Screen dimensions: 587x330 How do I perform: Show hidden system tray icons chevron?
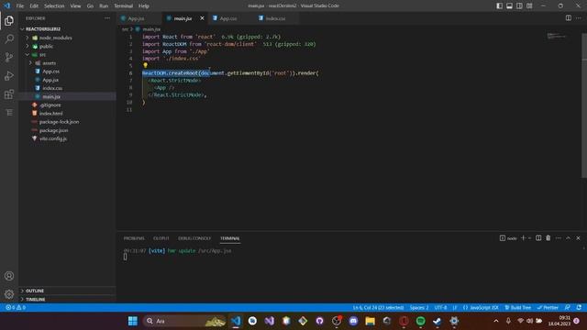pos(496,321)
